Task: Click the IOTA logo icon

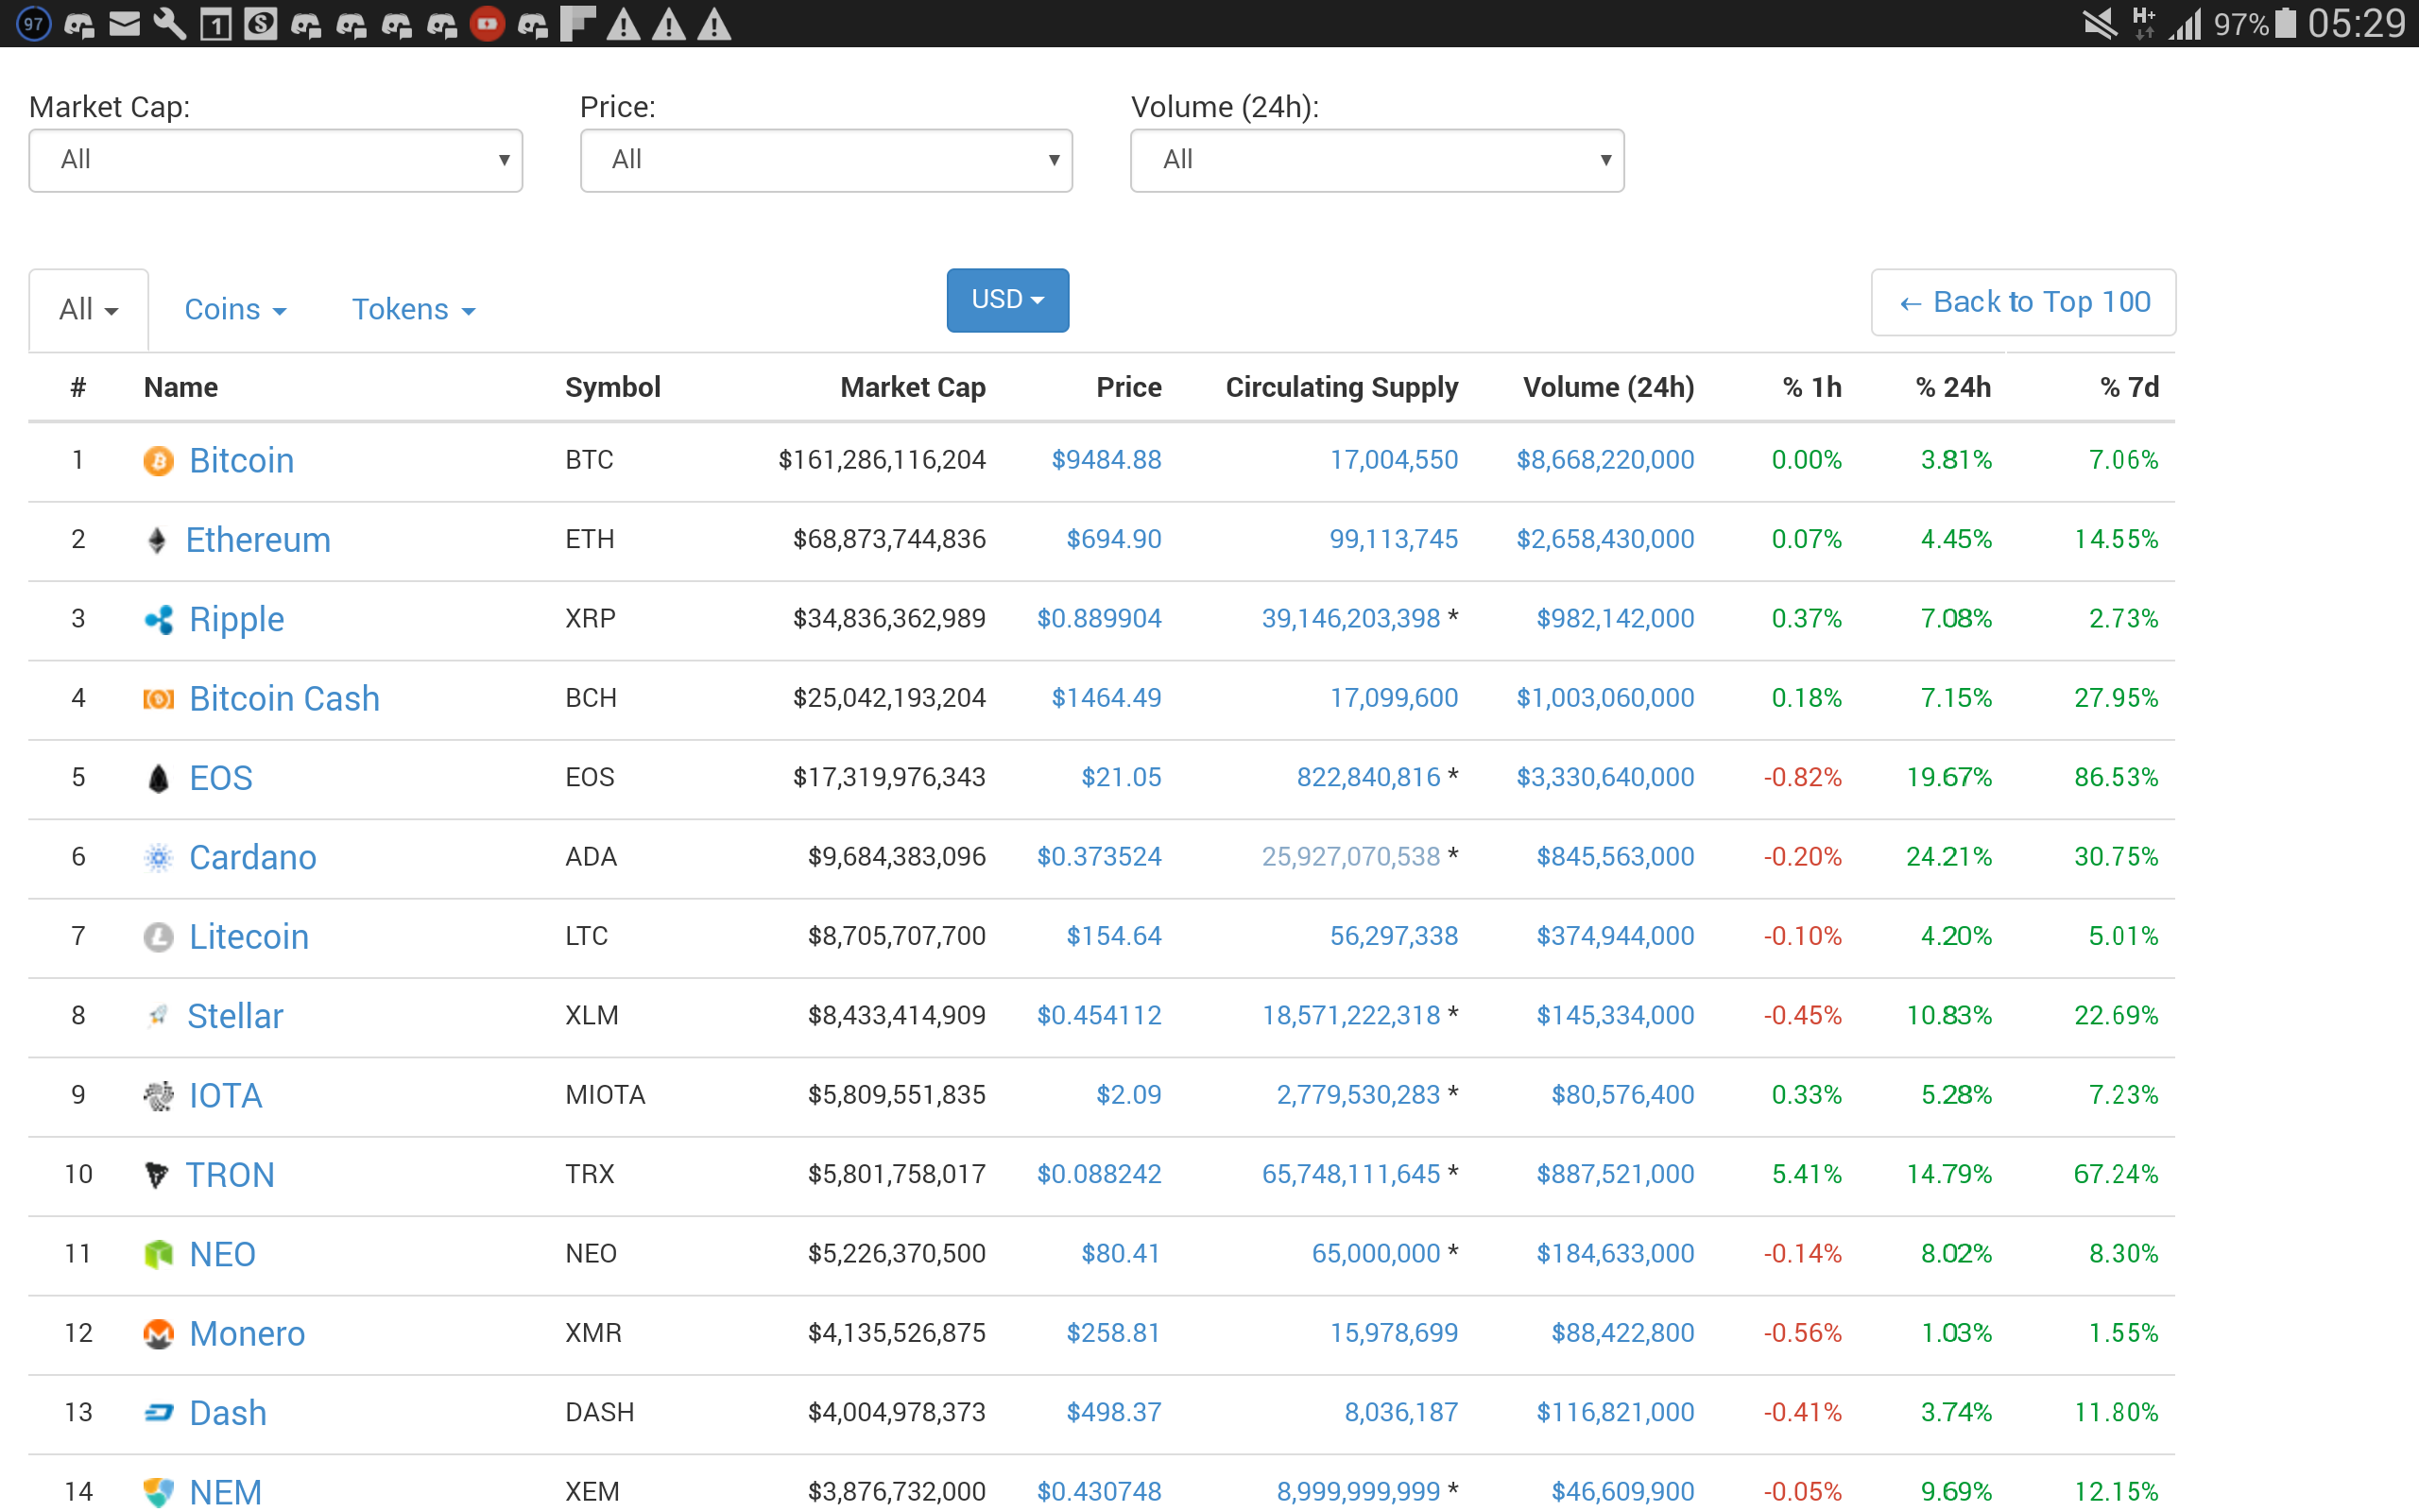Action: click(158, 1096)
